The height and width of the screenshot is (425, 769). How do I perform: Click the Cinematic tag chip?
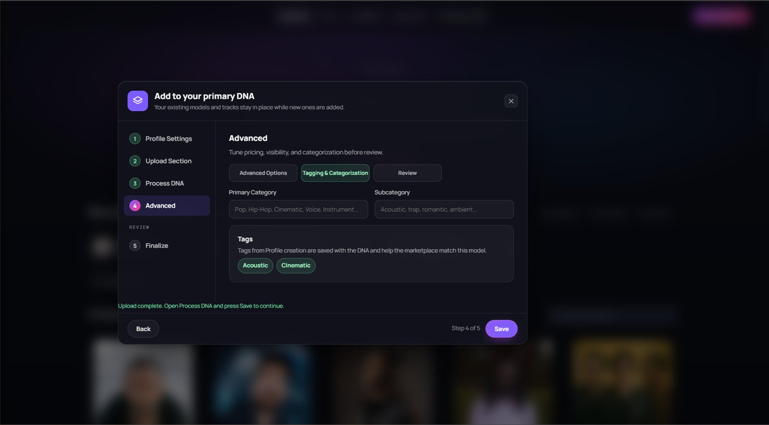296,266
